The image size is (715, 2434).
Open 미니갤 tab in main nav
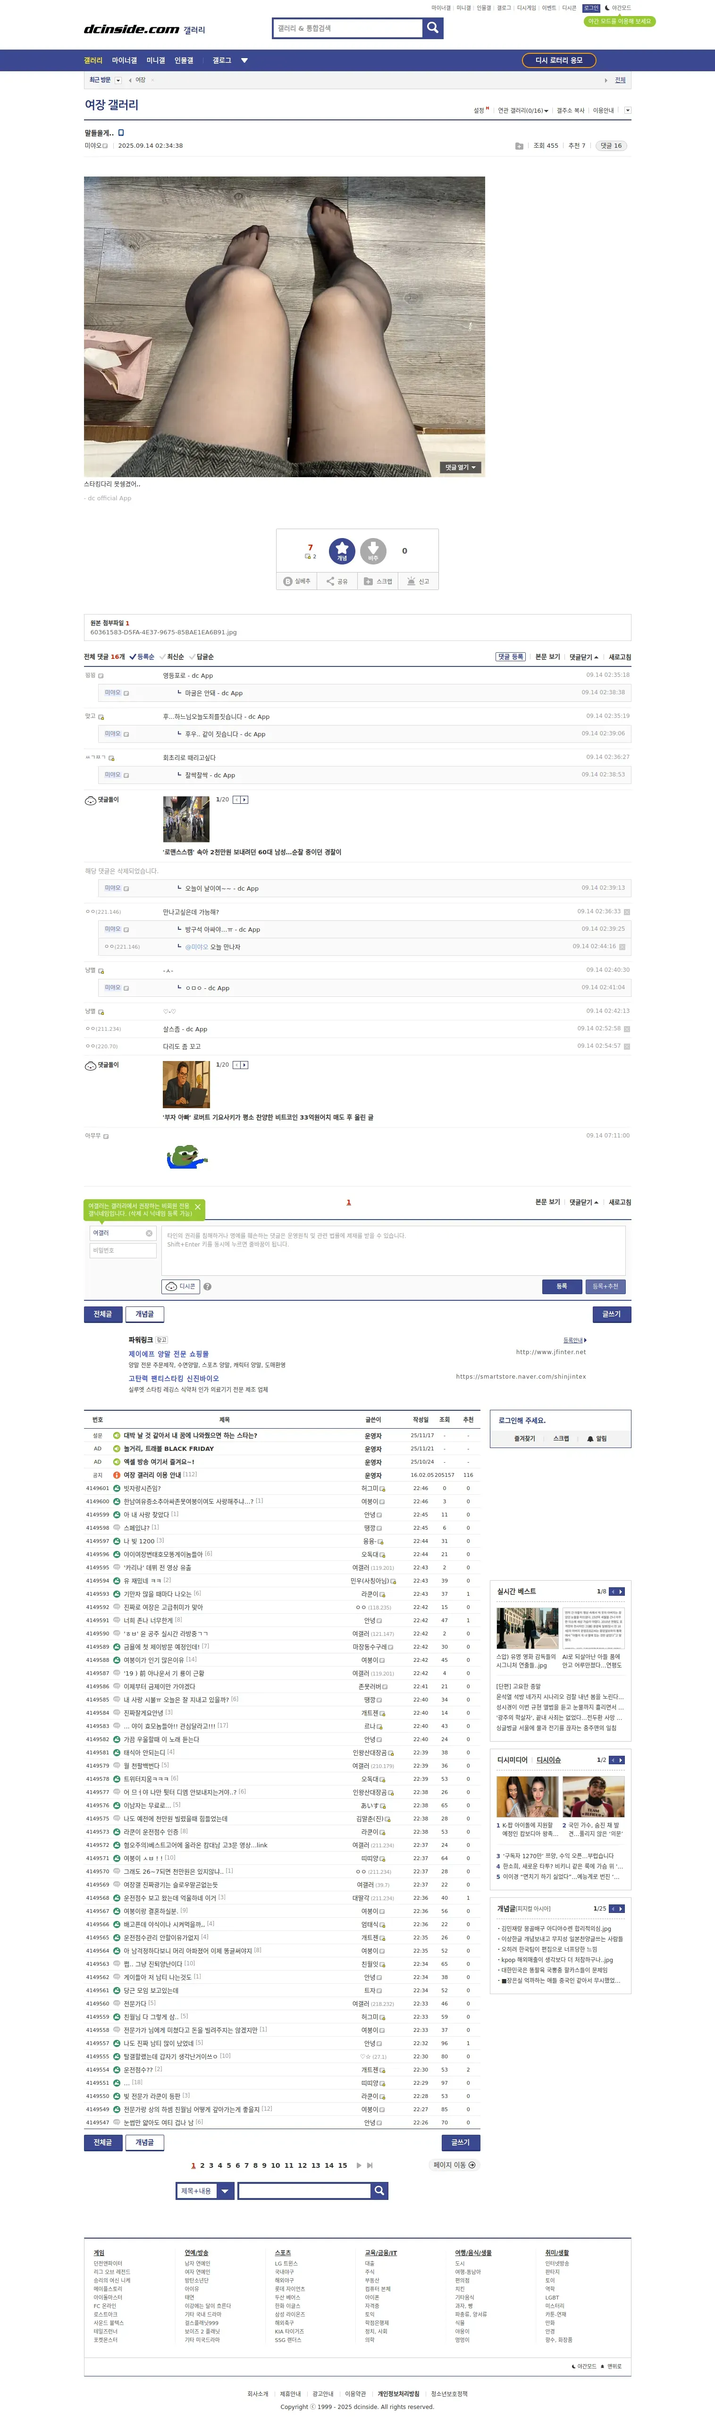pos(155,60)
